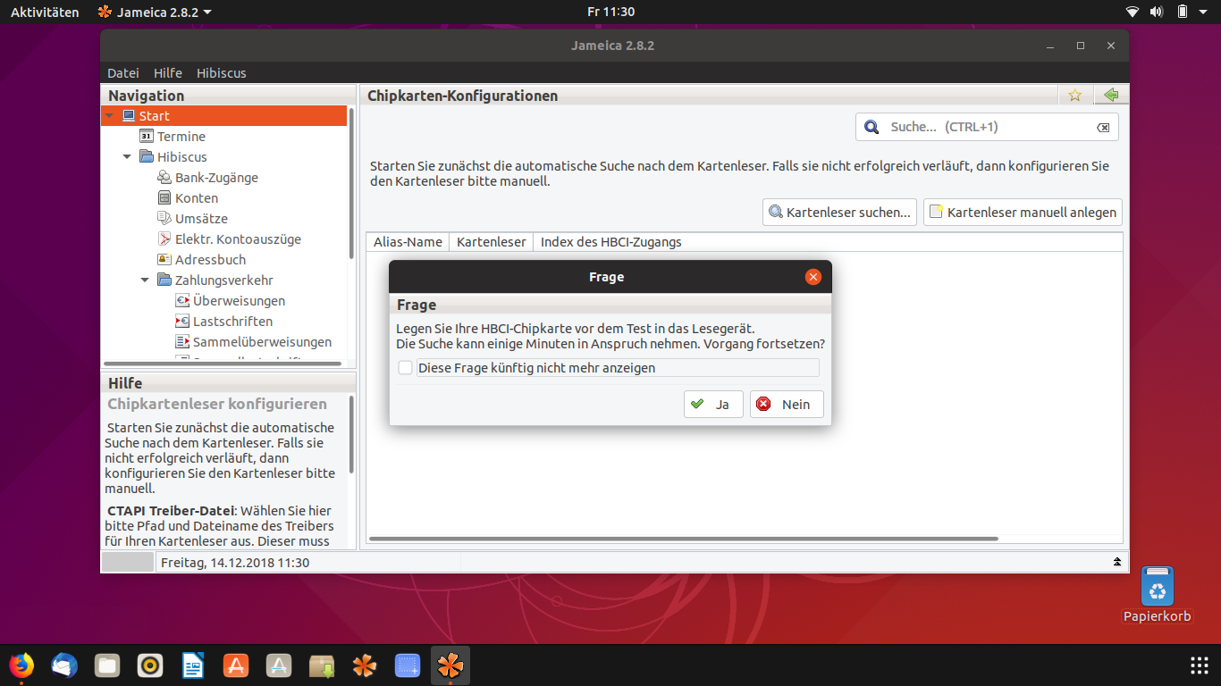Tick 'Diese Frage künftig nicht mehr anzeigen'

click(x=406, y=368)
